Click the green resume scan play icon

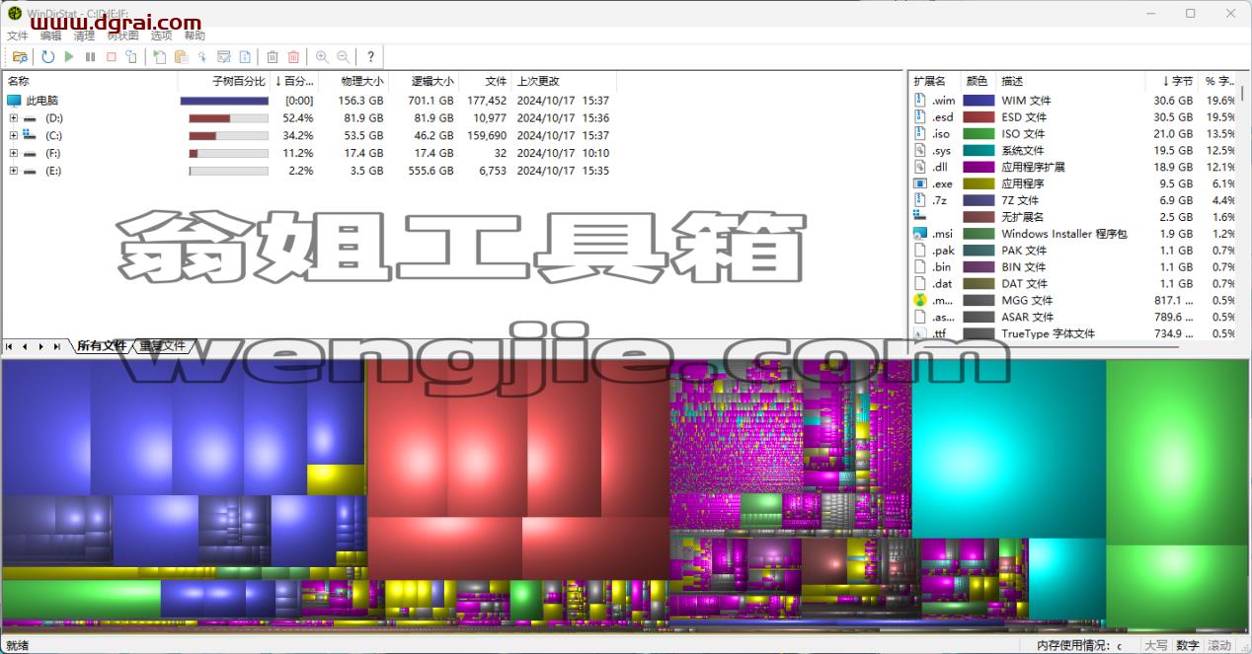[x=69, y=57]
